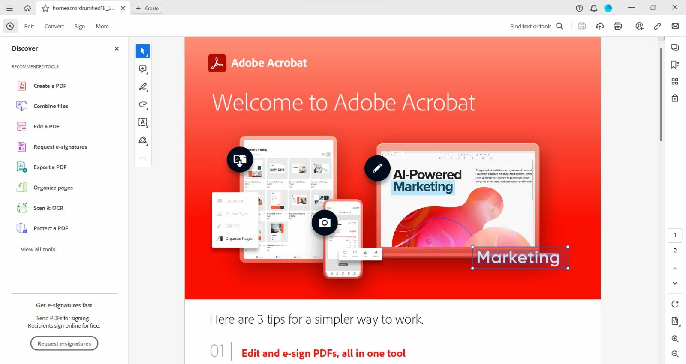Open View all tools link
Screen dimensions: 686x364
pos(38,249)
